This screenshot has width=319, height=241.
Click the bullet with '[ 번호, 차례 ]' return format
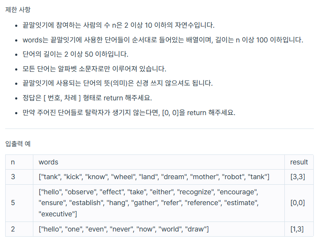(x=87, y=98)
